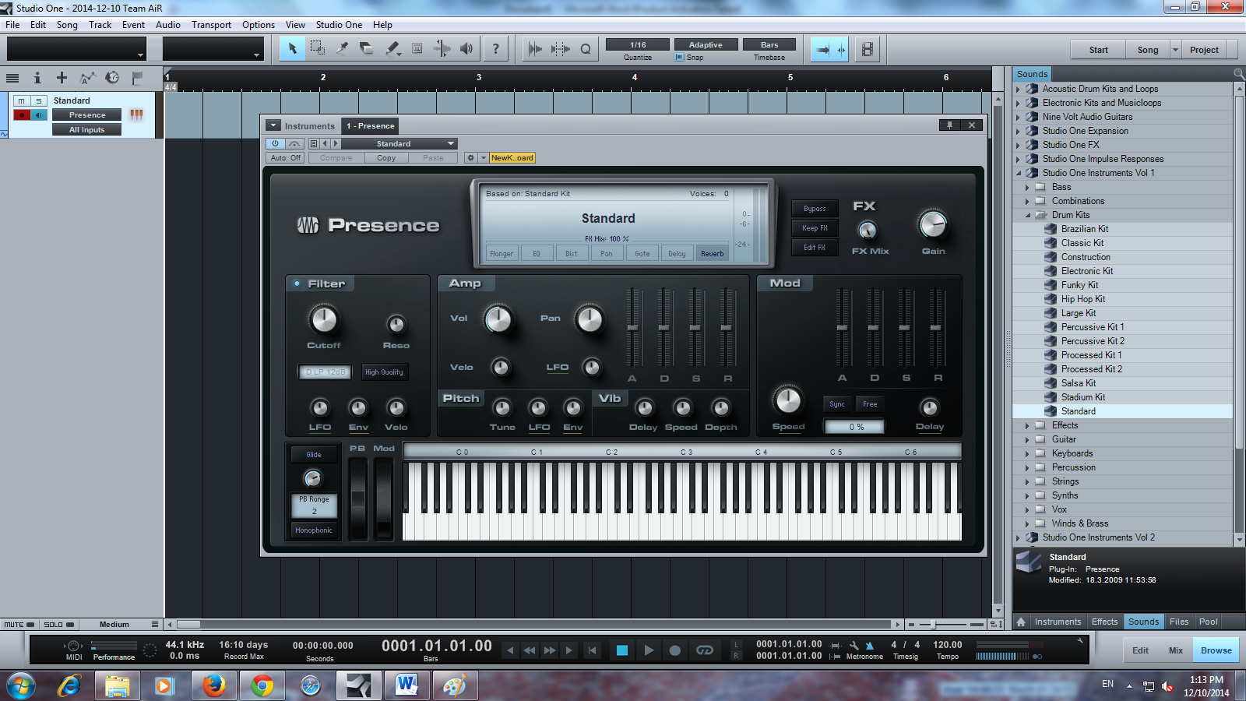Expand the Keyboards folder
Viewport: 1246px width, 701px height.
(1028, 453)
